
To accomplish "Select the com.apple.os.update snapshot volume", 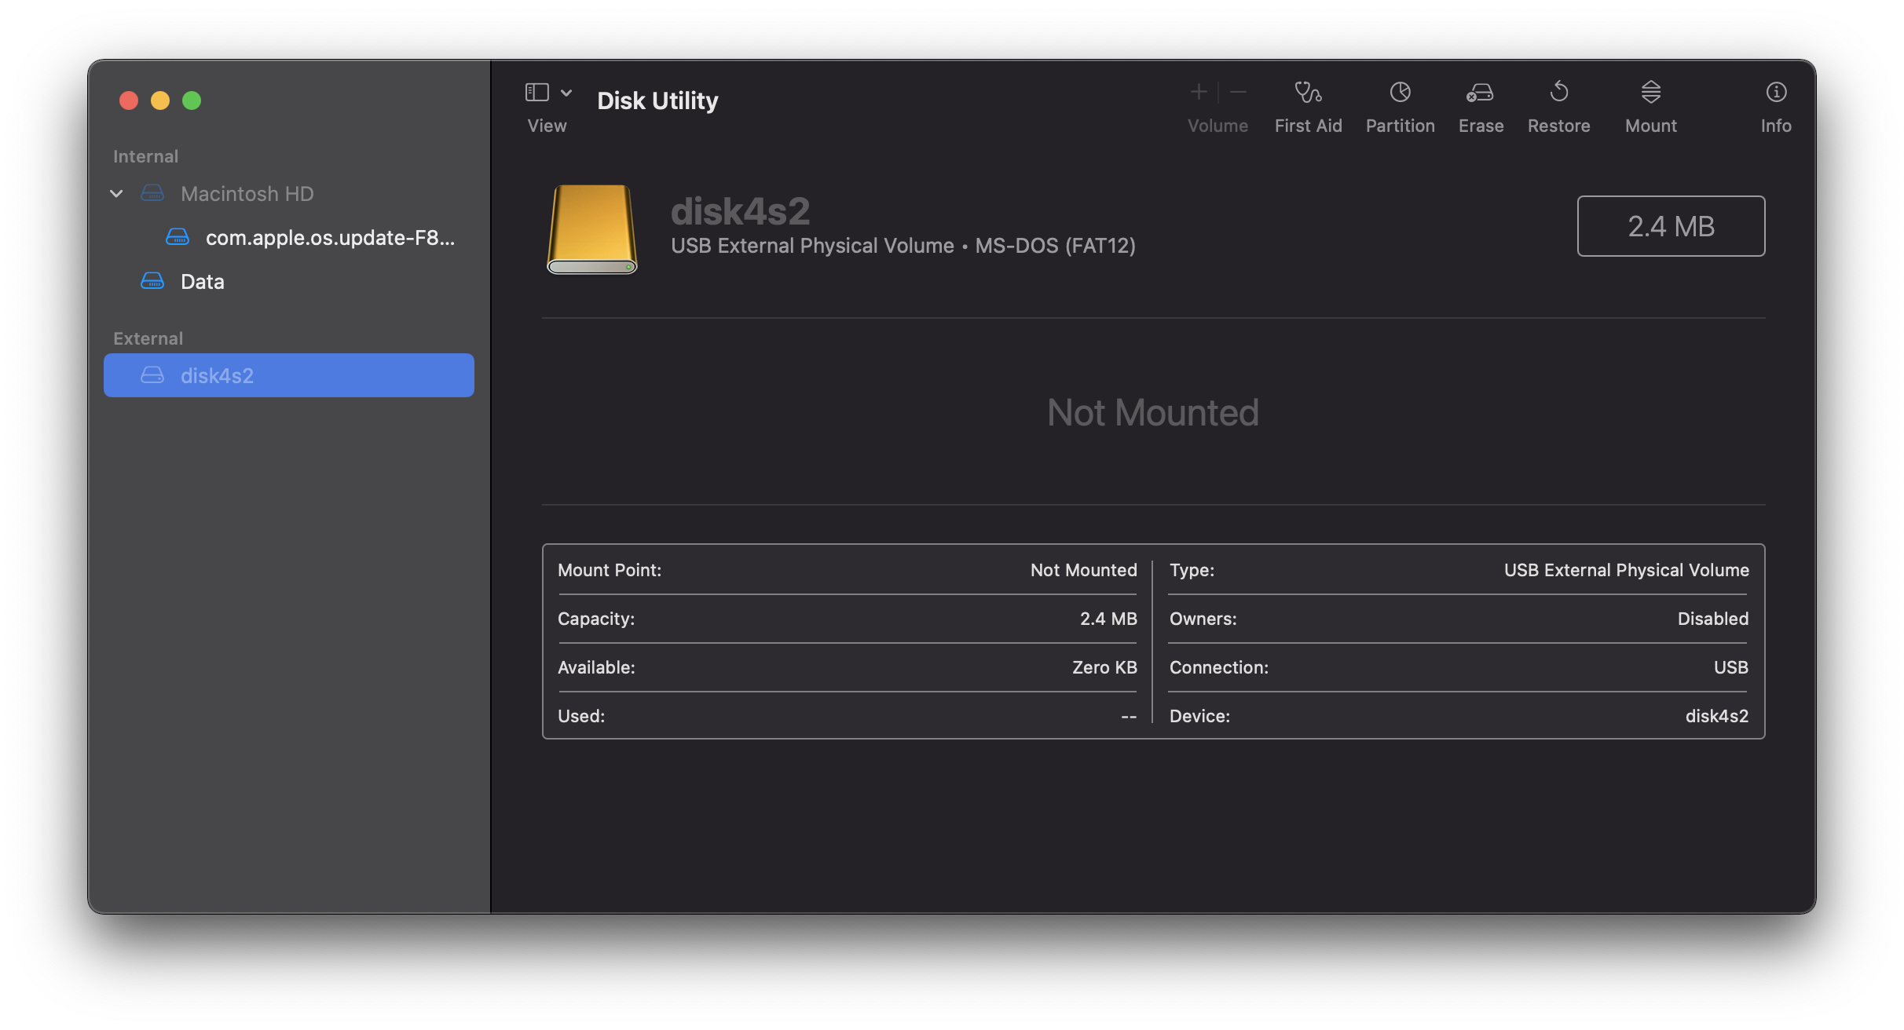I will (330, 238).
